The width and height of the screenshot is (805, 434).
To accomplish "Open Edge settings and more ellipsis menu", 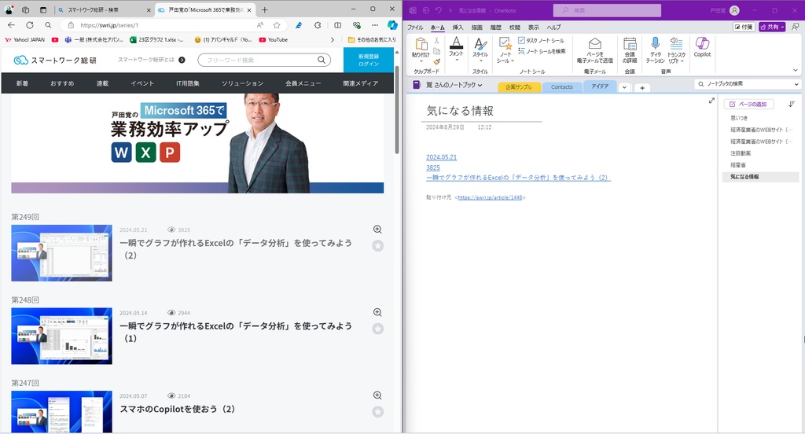I will point(375,25).
